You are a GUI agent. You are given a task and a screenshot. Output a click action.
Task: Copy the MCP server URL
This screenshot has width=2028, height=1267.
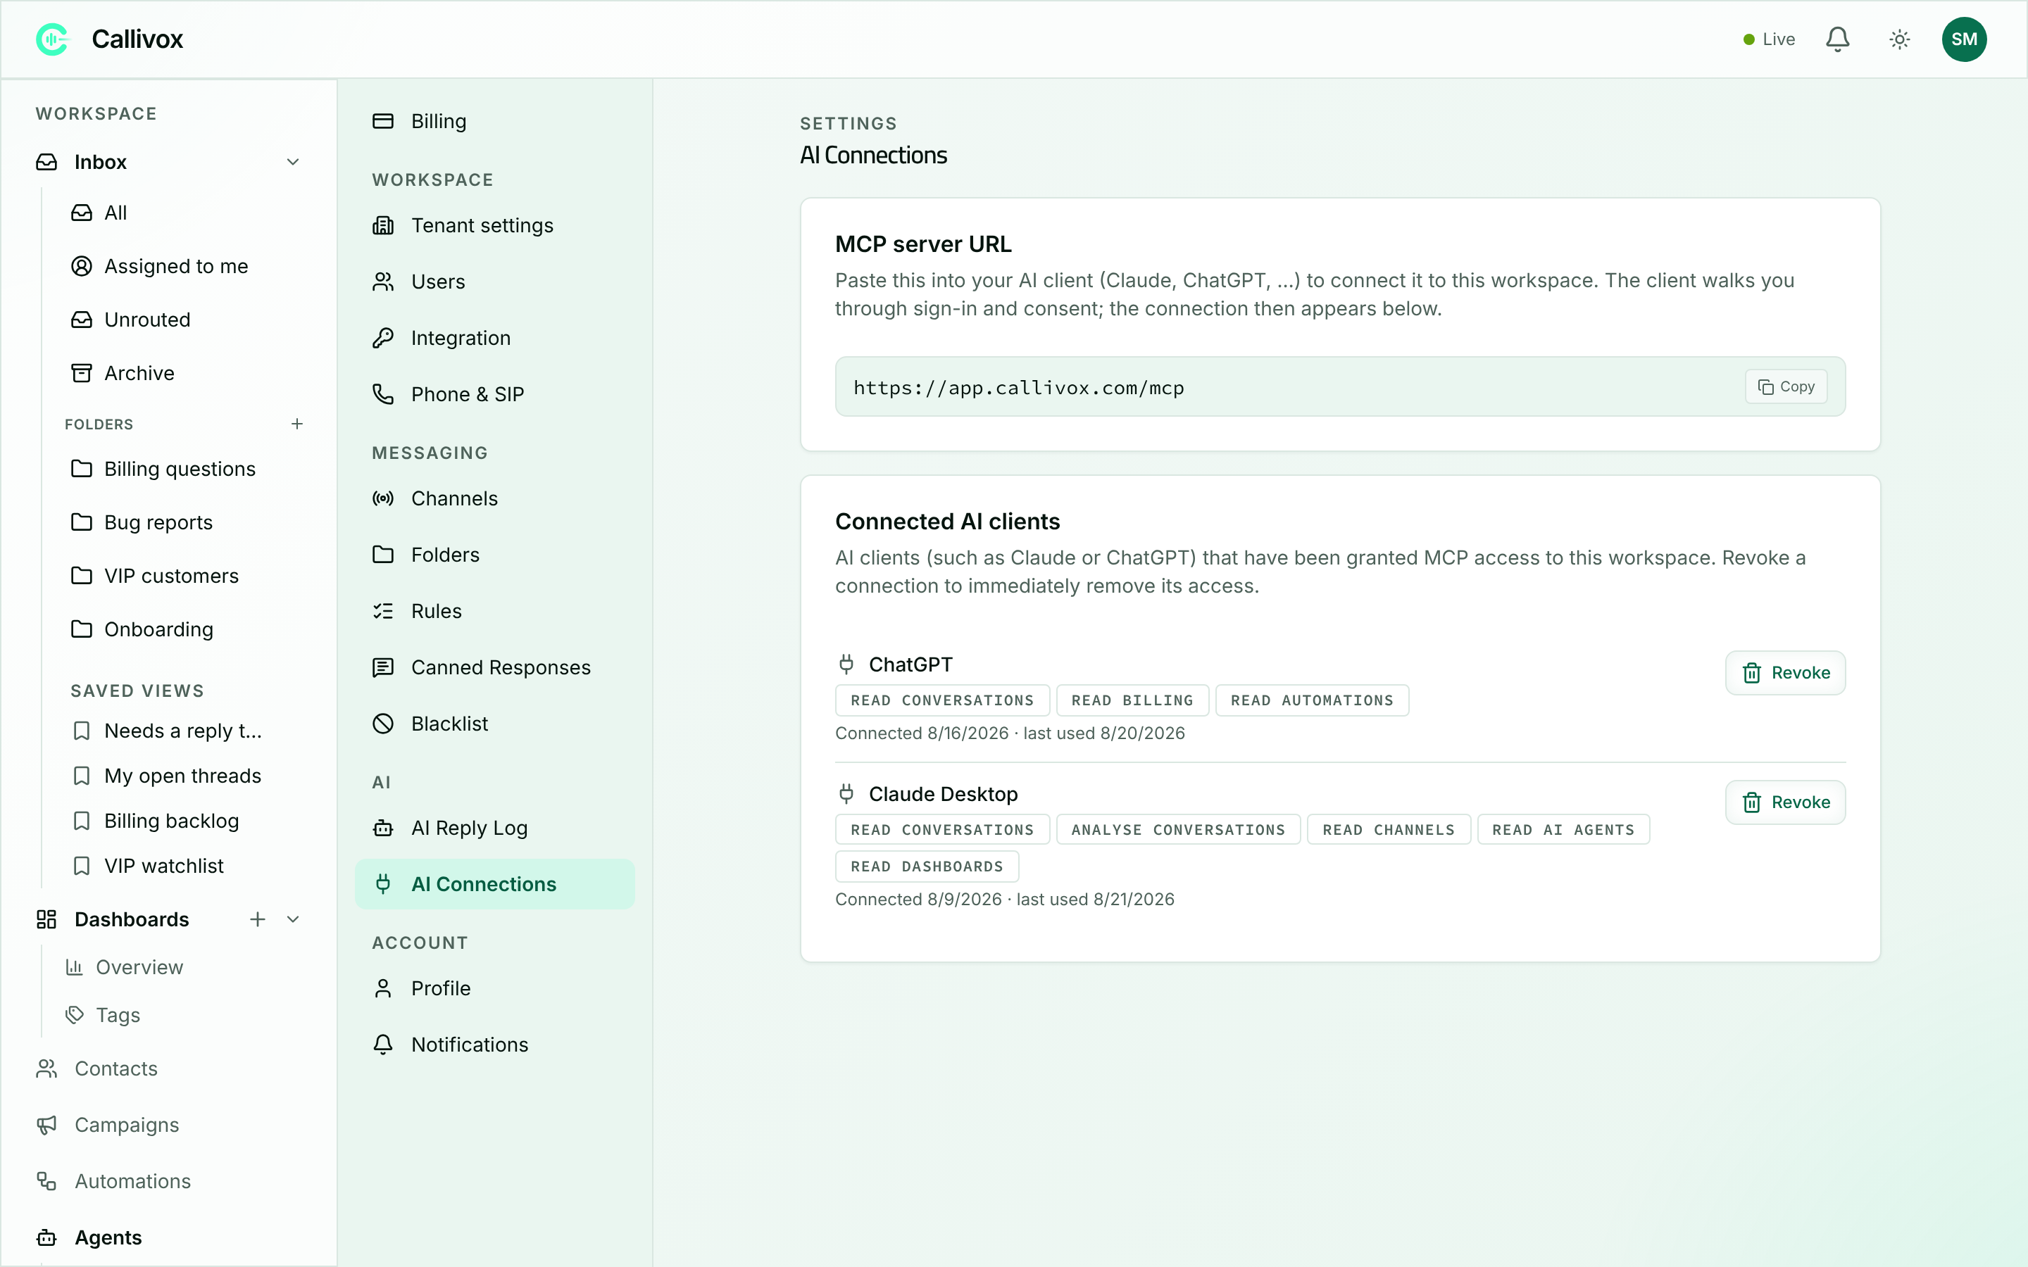(1786, 386)
